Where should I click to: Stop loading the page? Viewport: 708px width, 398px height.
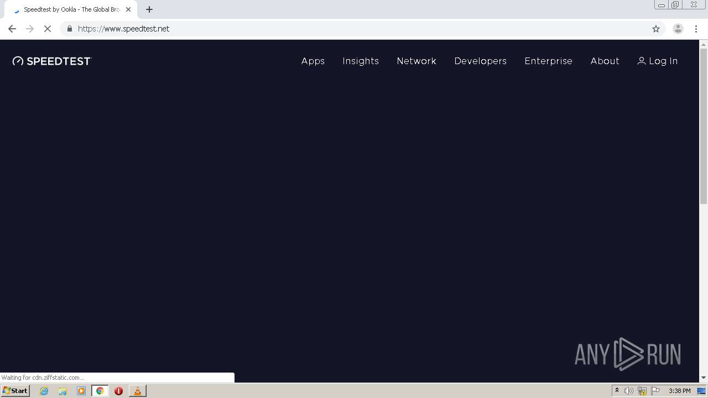pos(48,29)
